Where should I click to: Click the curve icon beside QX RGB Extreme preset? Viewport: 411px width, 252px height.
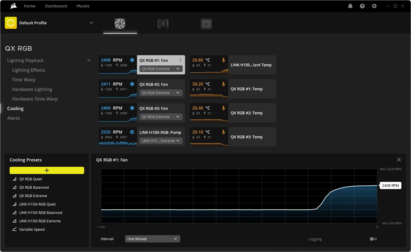14,196
